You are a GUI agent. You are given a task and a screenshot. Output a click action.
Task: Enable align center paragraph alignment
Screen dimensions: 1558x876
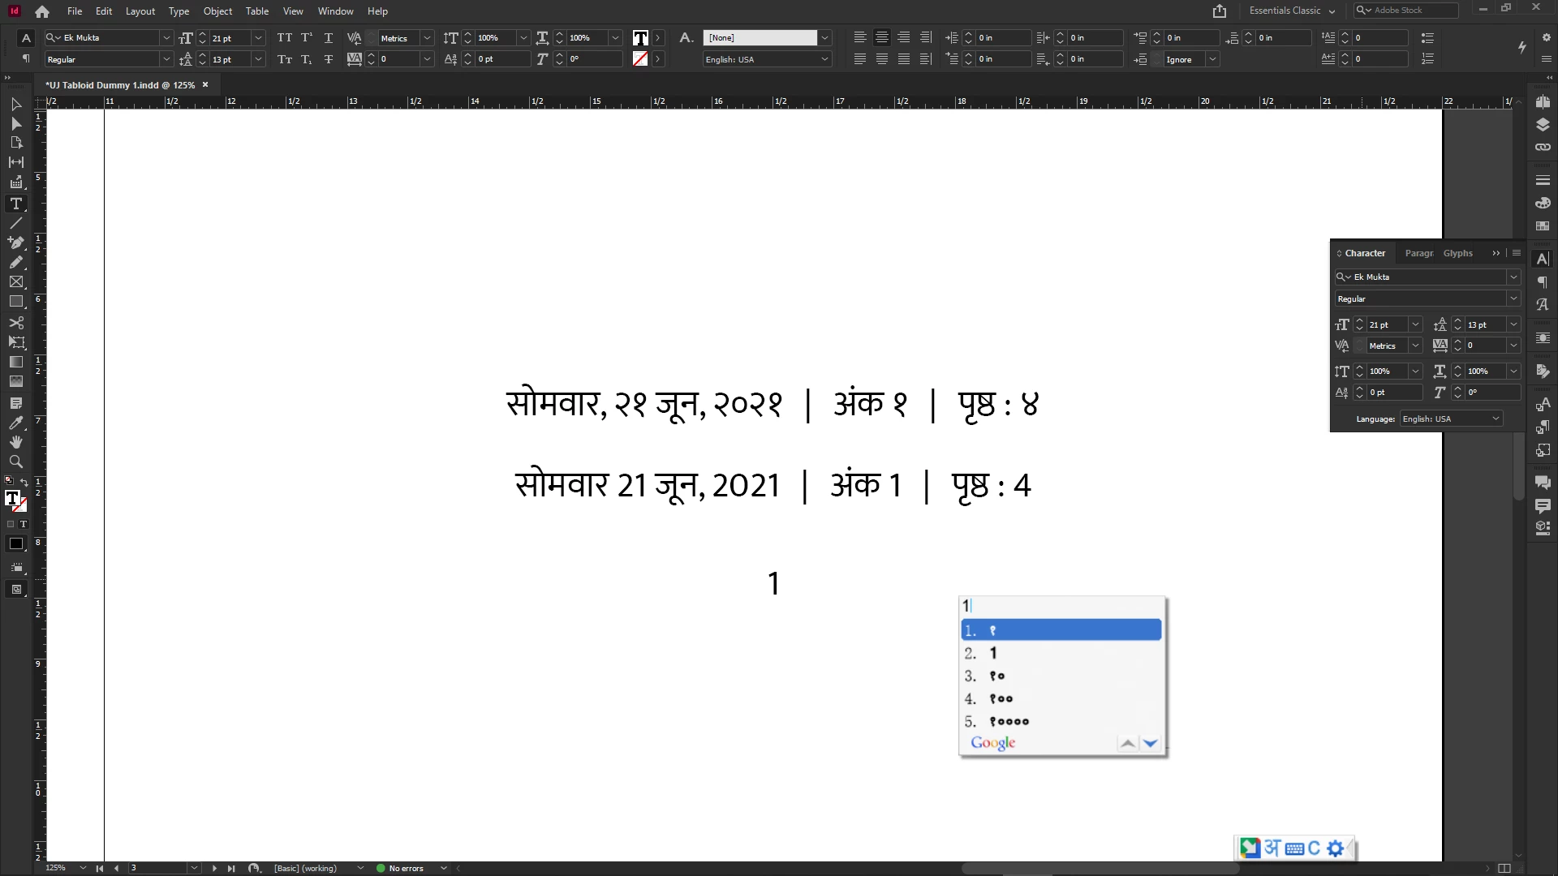click(881, 38)
